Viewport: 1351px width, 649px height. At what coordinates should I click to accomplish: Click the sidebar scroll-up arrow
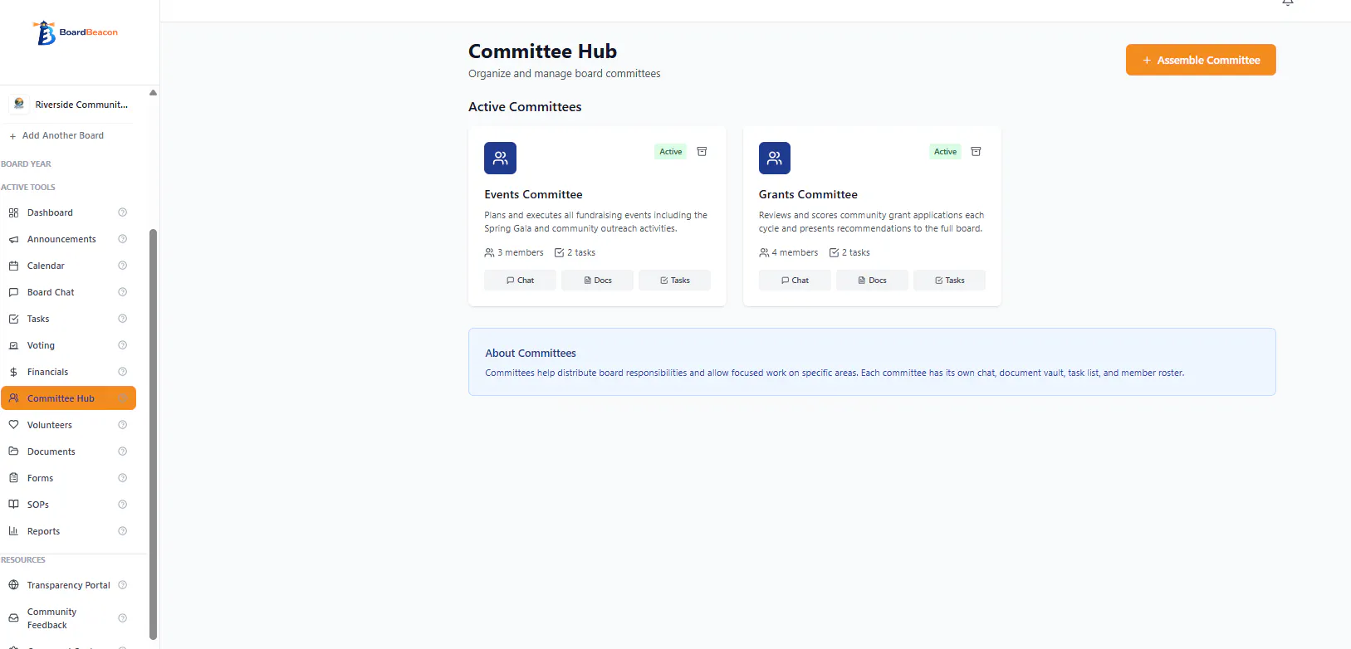pyautogui.click(x=153, y=92)
